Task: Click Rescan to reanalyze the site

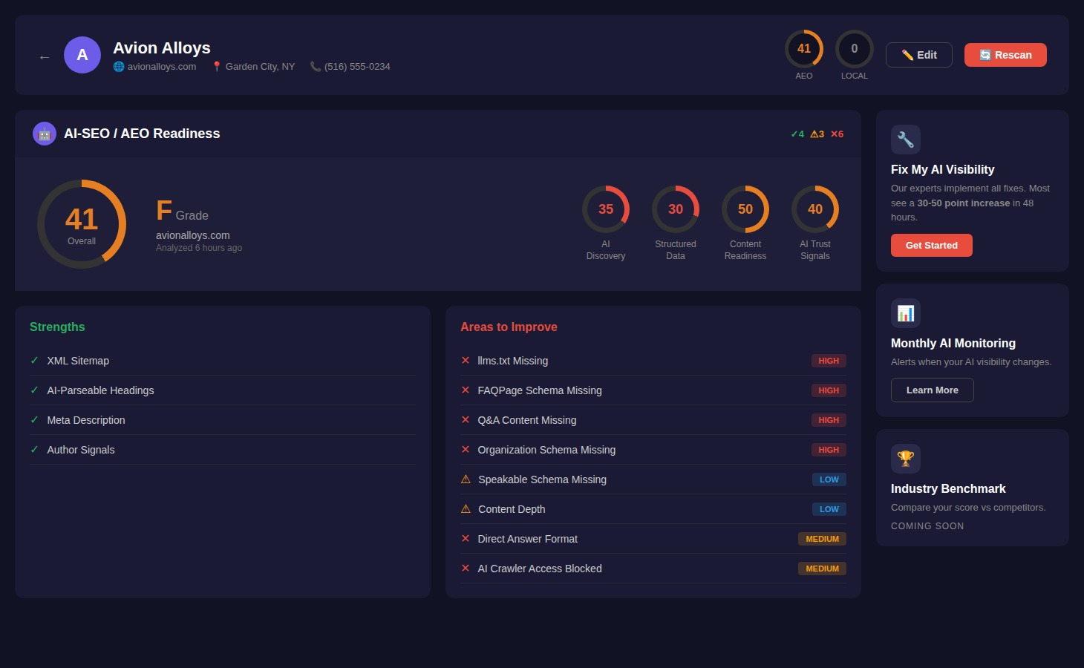Action: (x=1005, y=54)
